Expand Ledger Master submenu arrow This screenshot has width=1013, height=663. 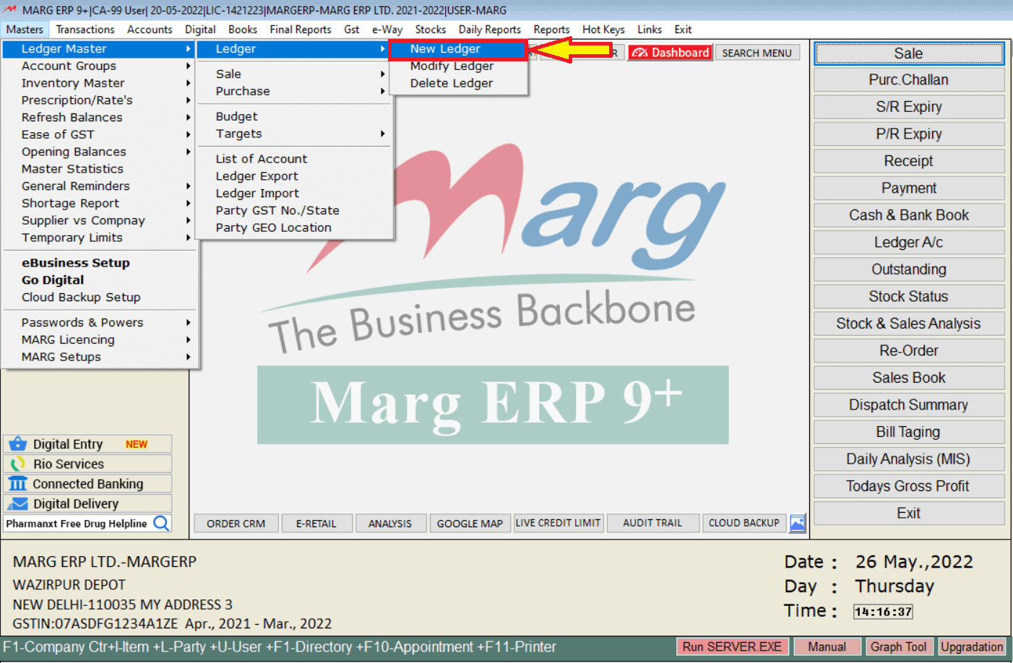(x=188, y=48)
